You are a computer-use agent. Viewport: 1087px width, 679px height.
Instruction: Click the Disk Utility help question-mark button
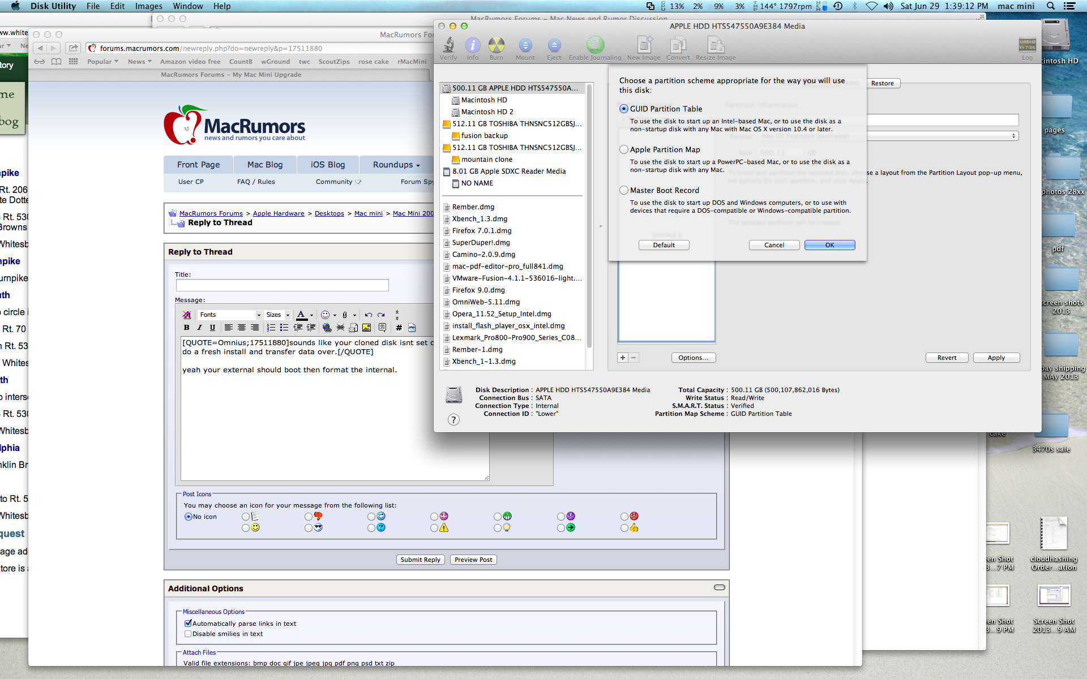[453, 420]
